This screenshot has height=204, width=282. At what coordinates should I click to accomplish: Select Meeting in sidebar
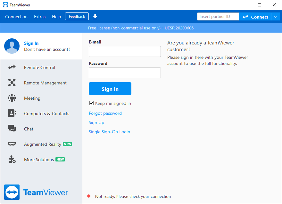tap(41, 98)
